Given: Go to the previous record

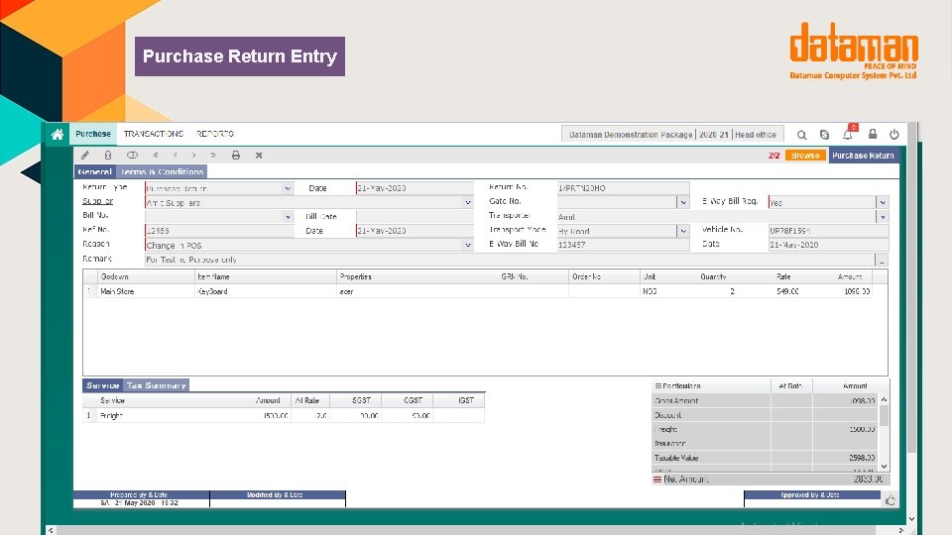Looking at the screenshot, I should (175, 156).
